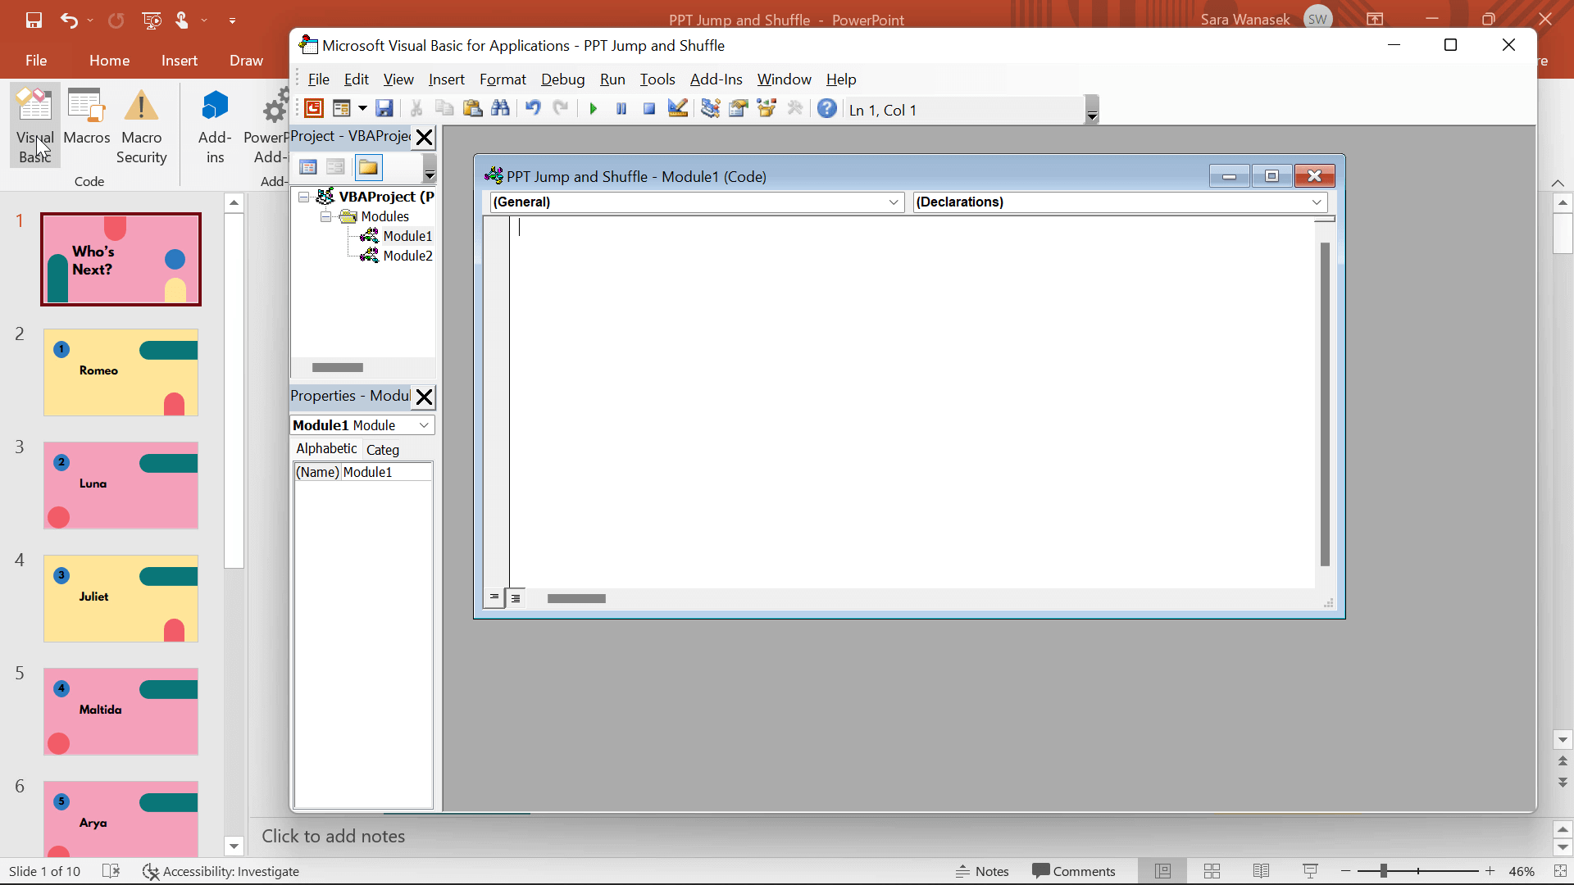This screenshot has width=1574, height=885.
Task: Select slide 3 Luna thumbnail
Action: [121, 484]
